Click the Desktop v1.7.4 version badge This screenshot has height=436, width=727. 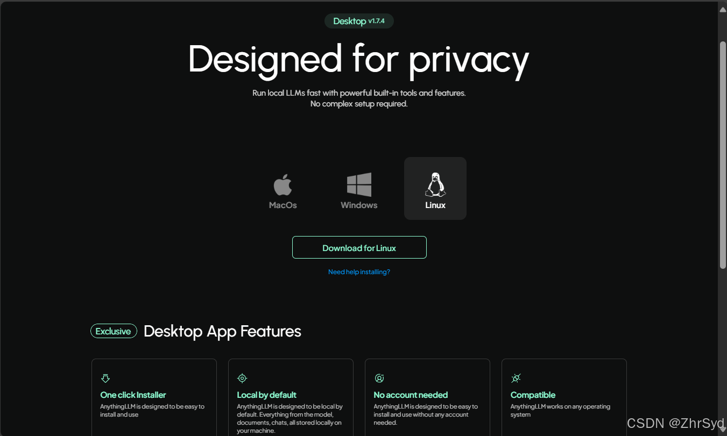tap(359, 22)
